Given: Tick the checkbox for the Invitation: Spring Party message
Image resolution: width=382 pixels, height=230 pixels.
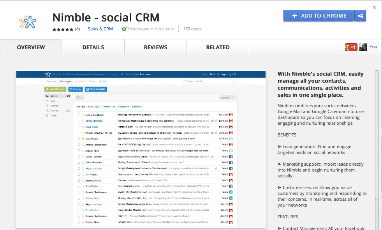Looking at the screenshot, I should (x=79, y=133).
